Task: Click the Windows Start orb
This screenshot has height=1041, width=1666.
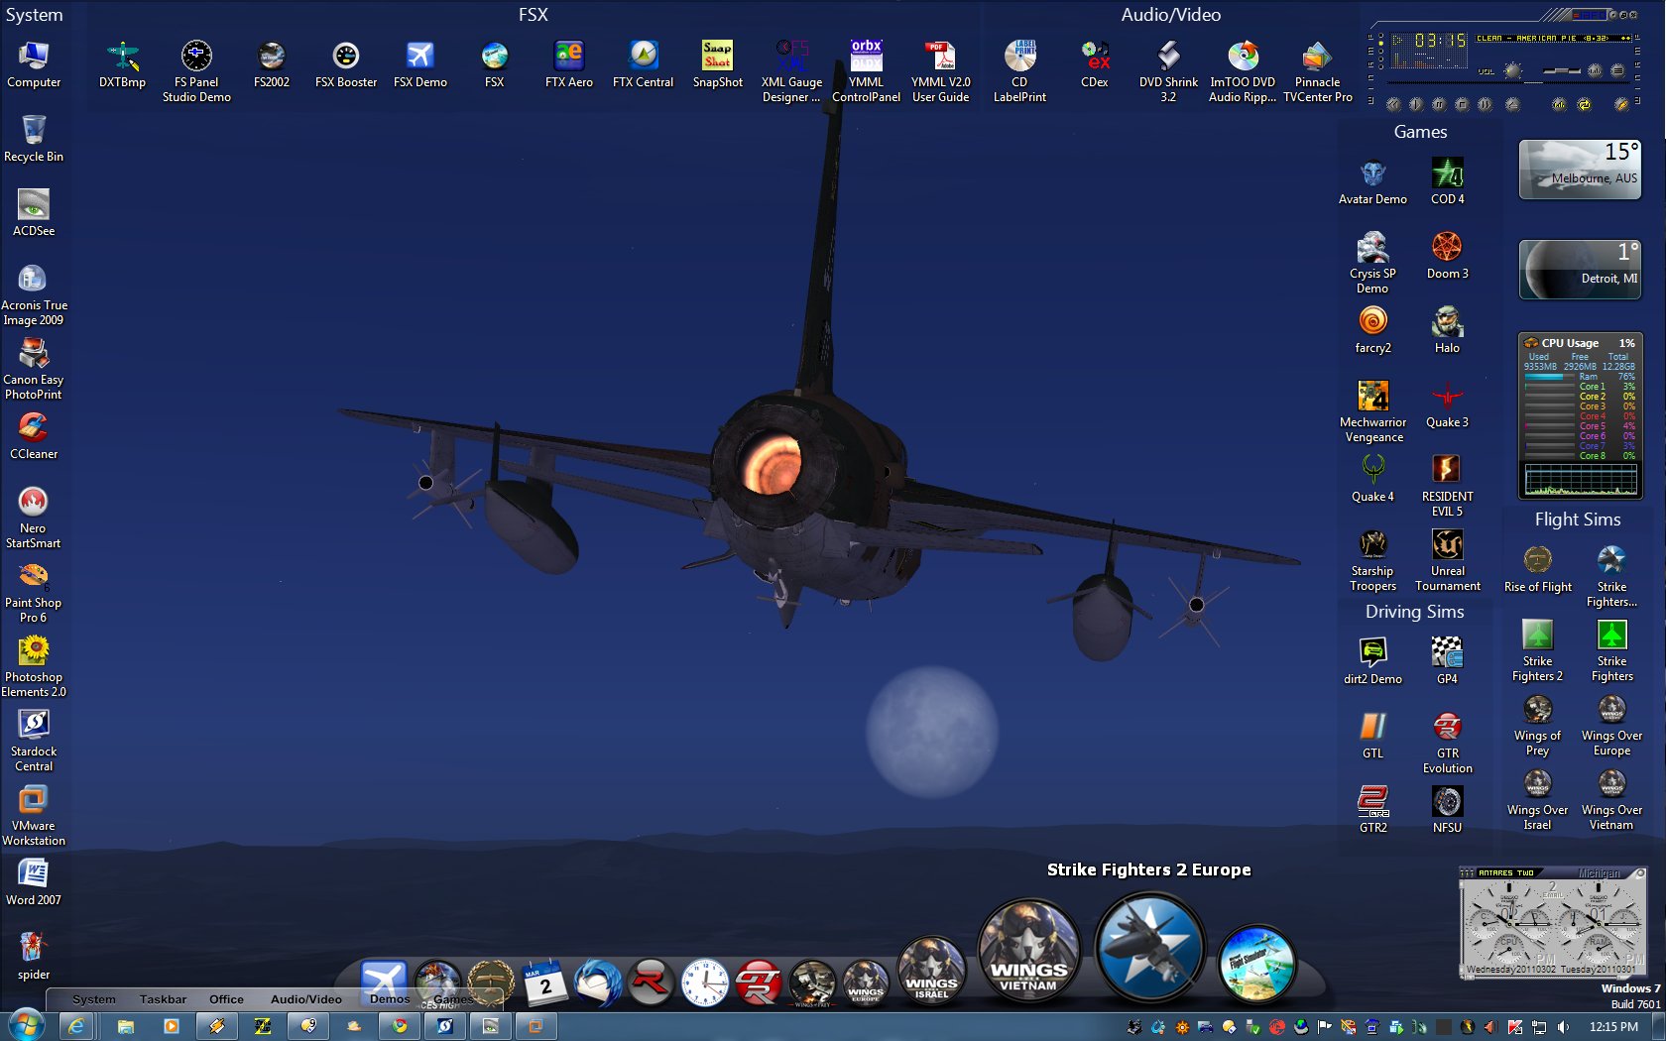Action: 26,1026
